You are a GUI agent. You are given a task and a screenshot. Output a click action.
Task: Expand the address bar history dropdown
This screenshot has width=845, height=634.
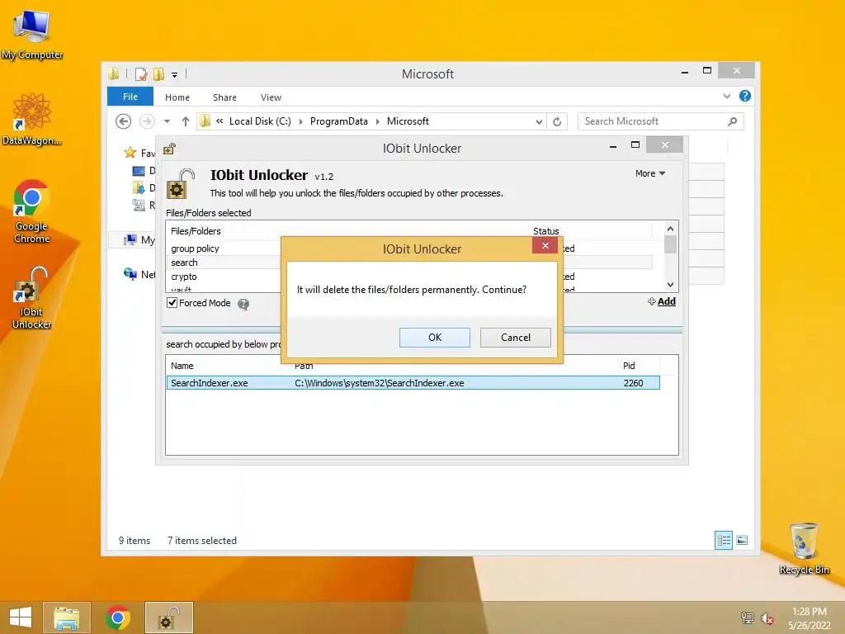click(539, 122)
